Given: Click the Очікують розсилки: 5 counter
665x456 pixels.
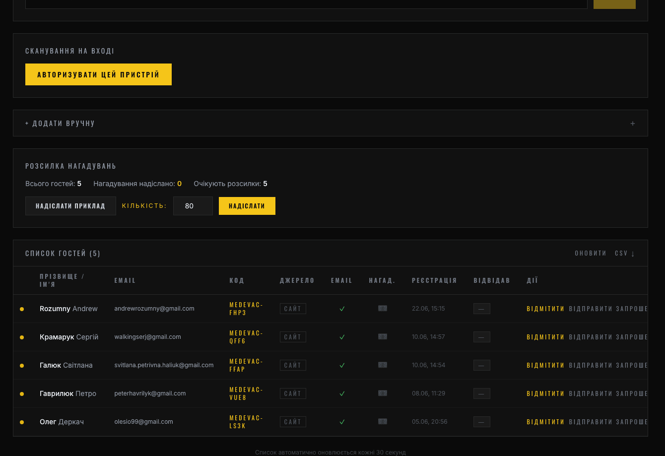Looking at the screenshot, I should click(230, 184).
